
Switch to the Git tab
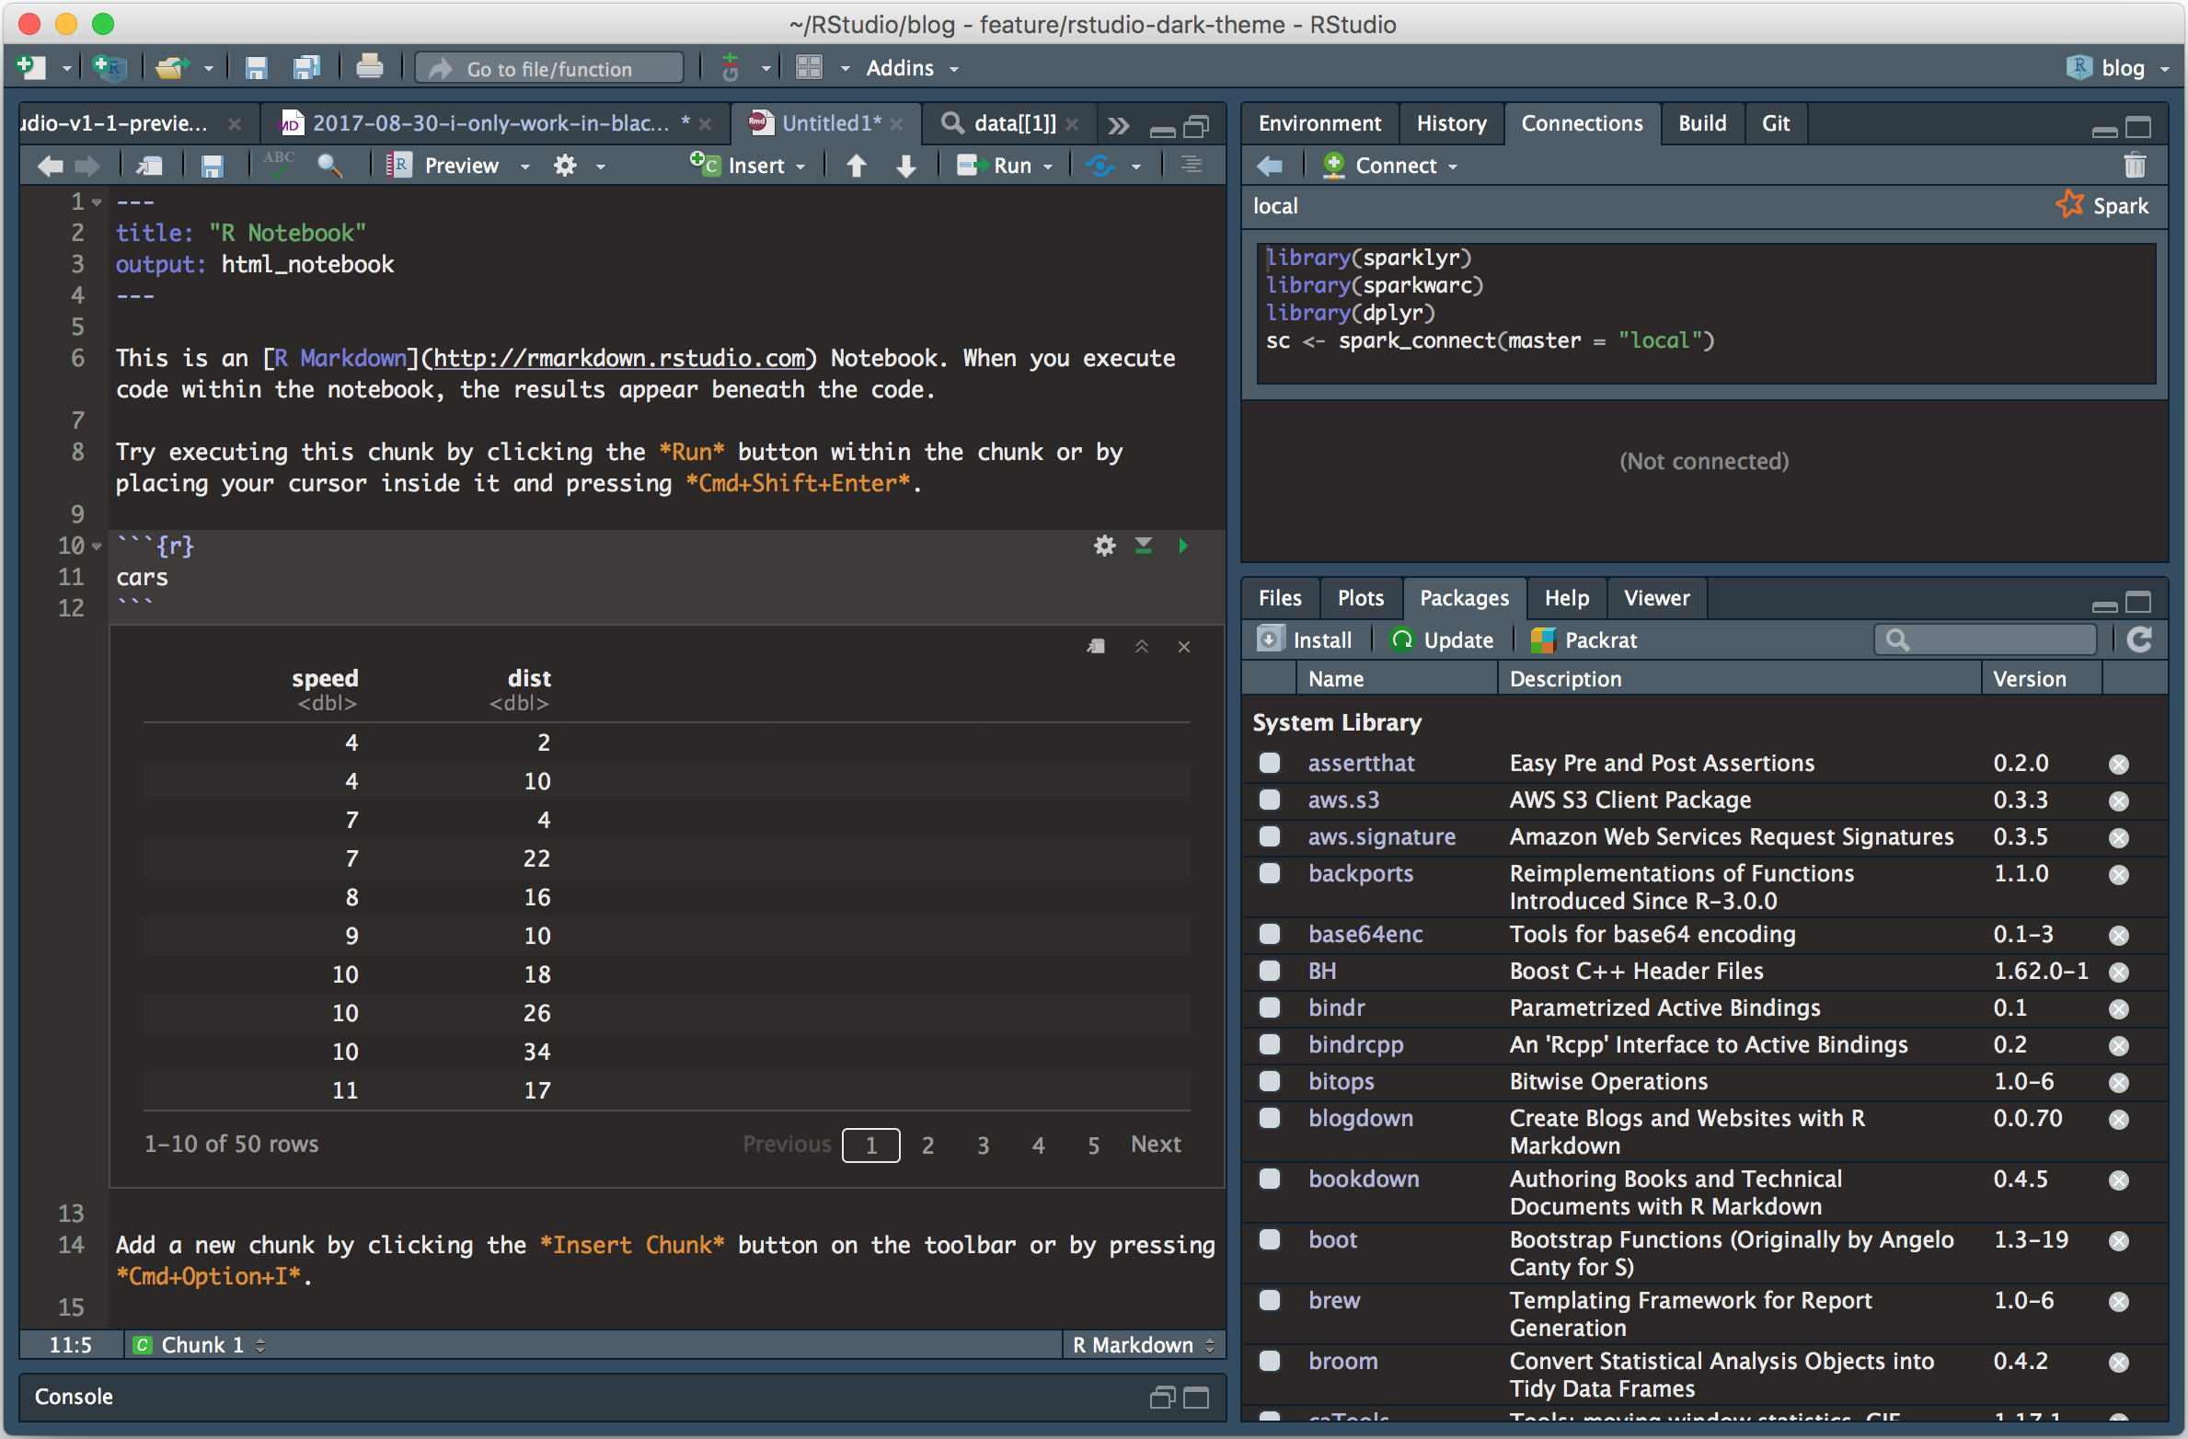tap(1775, 122)
